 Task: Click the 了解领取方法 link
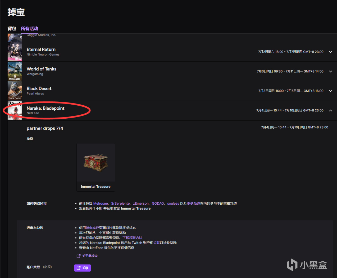click(133, 238)
